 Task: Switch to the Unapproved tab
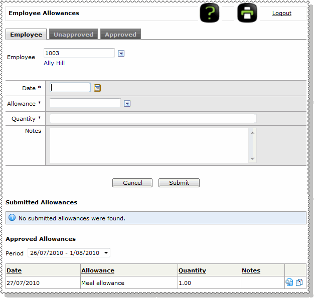coord(73,35)
